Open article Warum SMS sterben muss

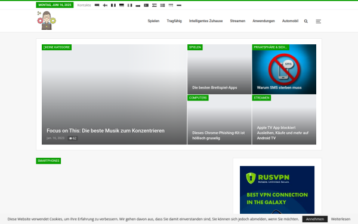tap(279, 88)
